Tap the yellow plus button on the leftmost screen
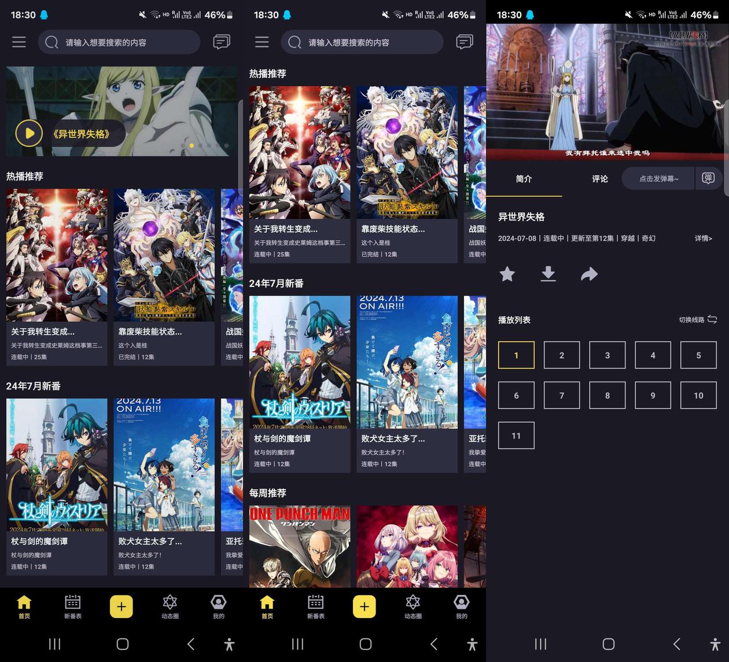This screenshot has width=729, height=662. (122, 606)
